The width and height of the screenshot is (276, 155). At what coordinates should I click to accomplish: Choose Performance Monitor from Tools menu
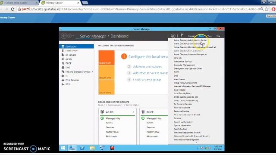pyautogui.click(x=183, y=104)
